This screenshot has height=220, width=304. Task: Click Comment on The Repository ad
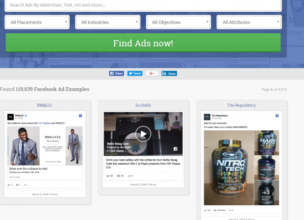coord(220,210)
